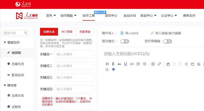Toggle bold B formatting icon
The height and width of the screenshot is (111, 204).
[113, 64]
